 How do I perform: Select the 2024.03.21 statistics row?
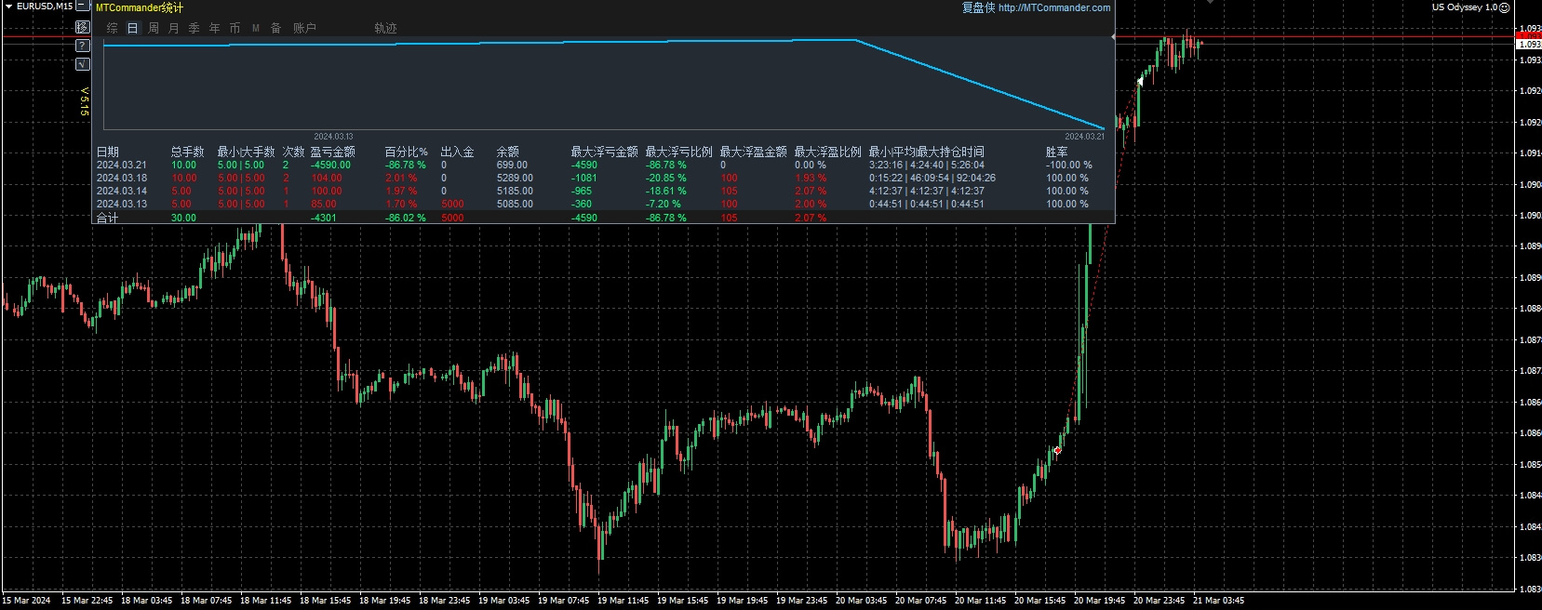pyautogui.click(x=122, y=165)
